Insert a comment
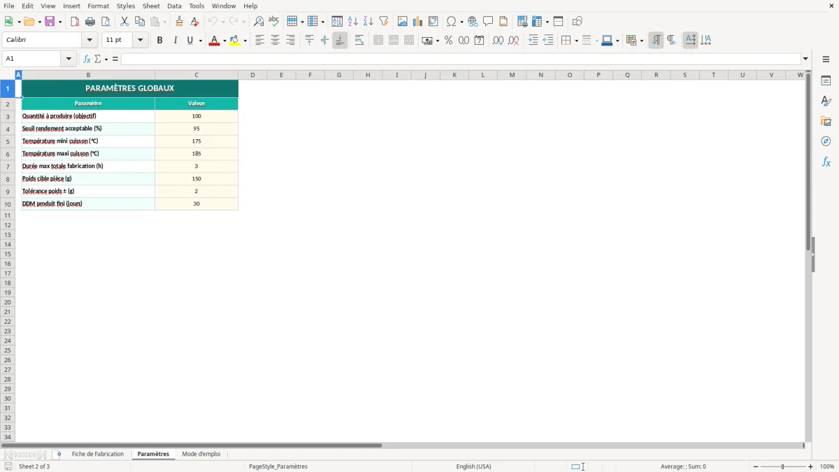Screen dimensions: 839x472 (489, 22)
